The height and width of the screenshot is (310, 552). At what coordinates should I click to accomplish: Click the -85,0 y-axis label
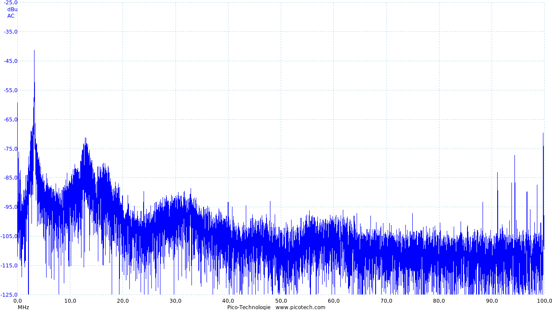[11, 177]
